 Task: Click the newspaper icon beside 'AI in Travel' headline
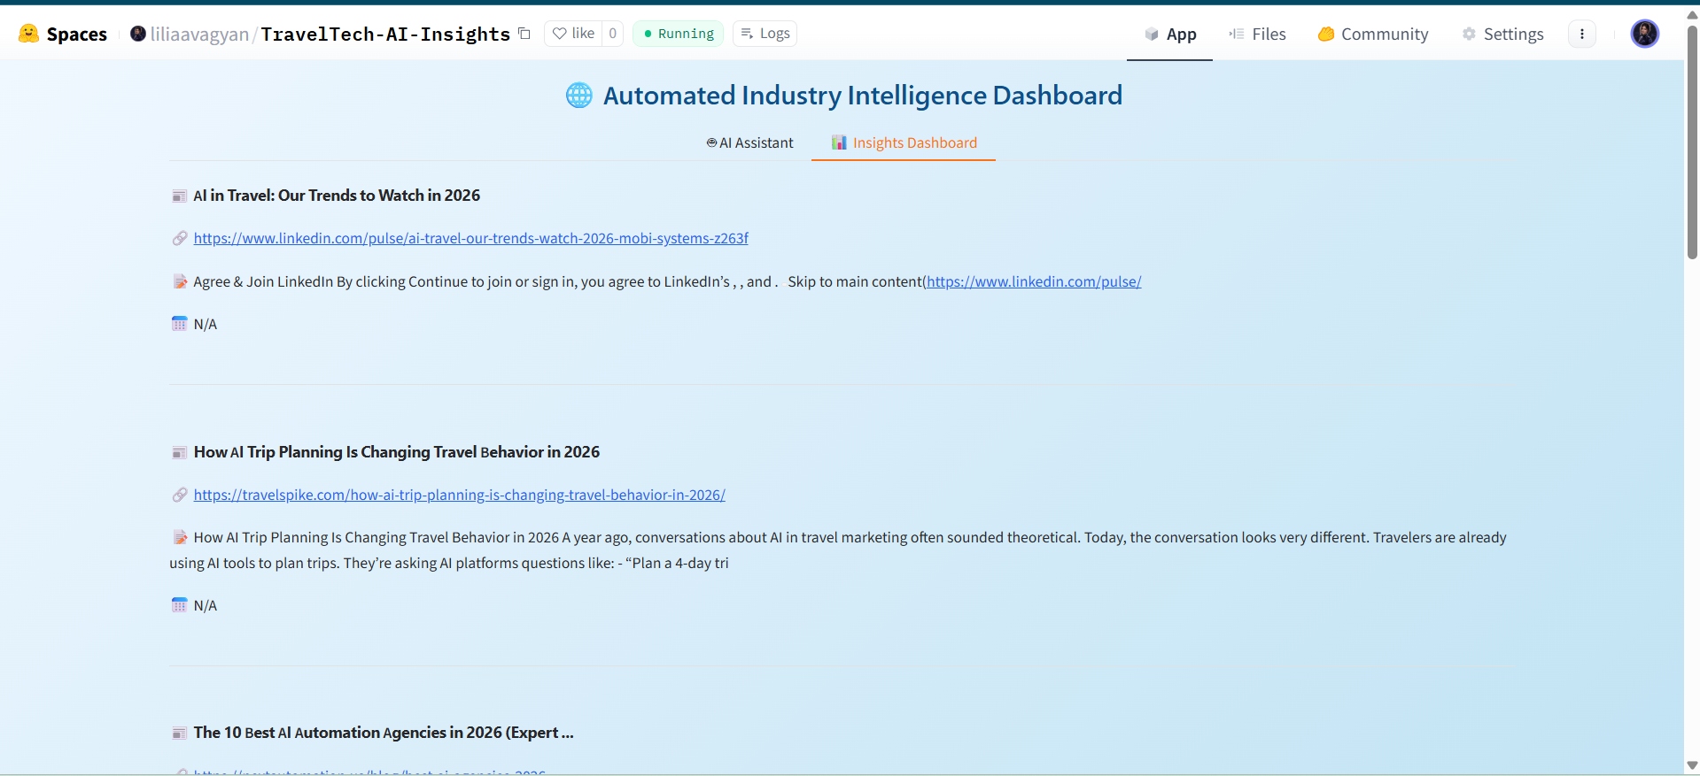pyautogui.click(x=180, y=196)
